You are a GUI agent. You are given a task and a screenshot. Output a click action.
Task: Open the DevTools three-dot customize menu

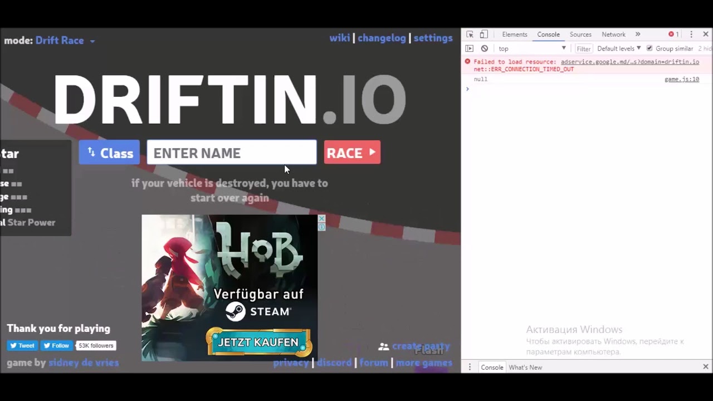click(691, 35)
